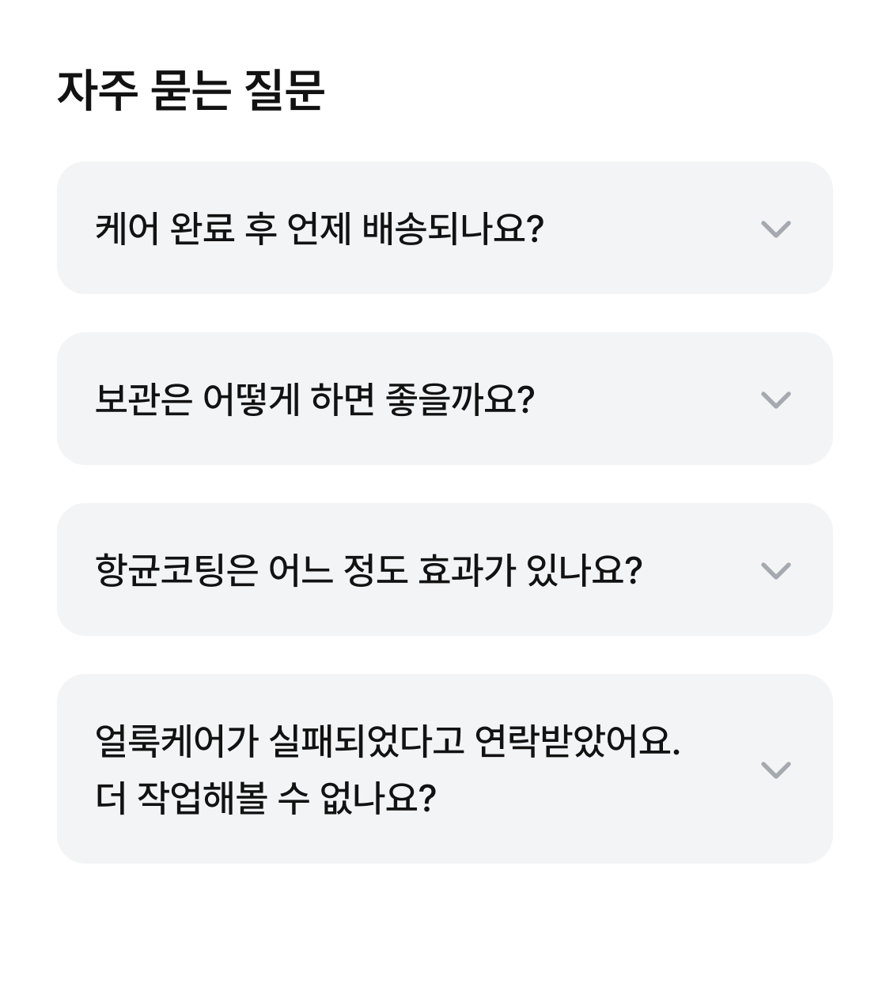Click the word '배송되나요?' in the first question
The height and width of the screenshot is (1006, 890).
(x=453, y=229)
